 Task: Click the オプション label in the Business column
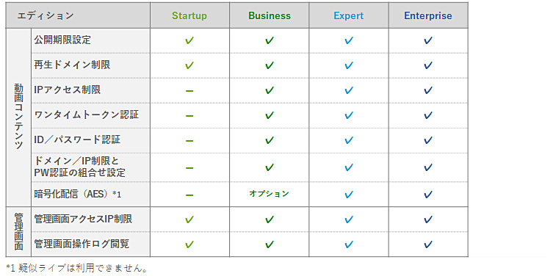pos(269,194)
